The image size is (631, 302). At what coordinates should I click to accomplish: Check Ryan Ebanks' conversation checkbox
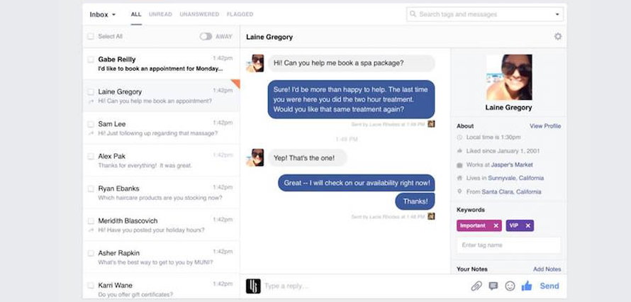pos(91,189)
